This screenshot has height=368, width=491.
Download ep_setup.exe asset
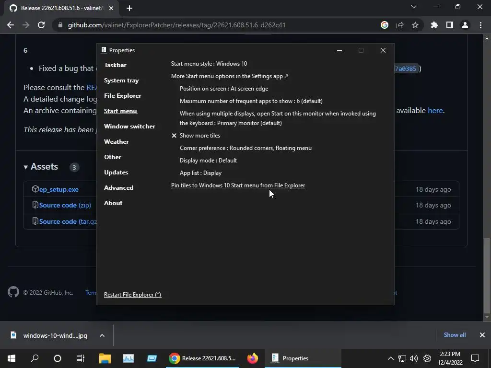click(59, 189)
